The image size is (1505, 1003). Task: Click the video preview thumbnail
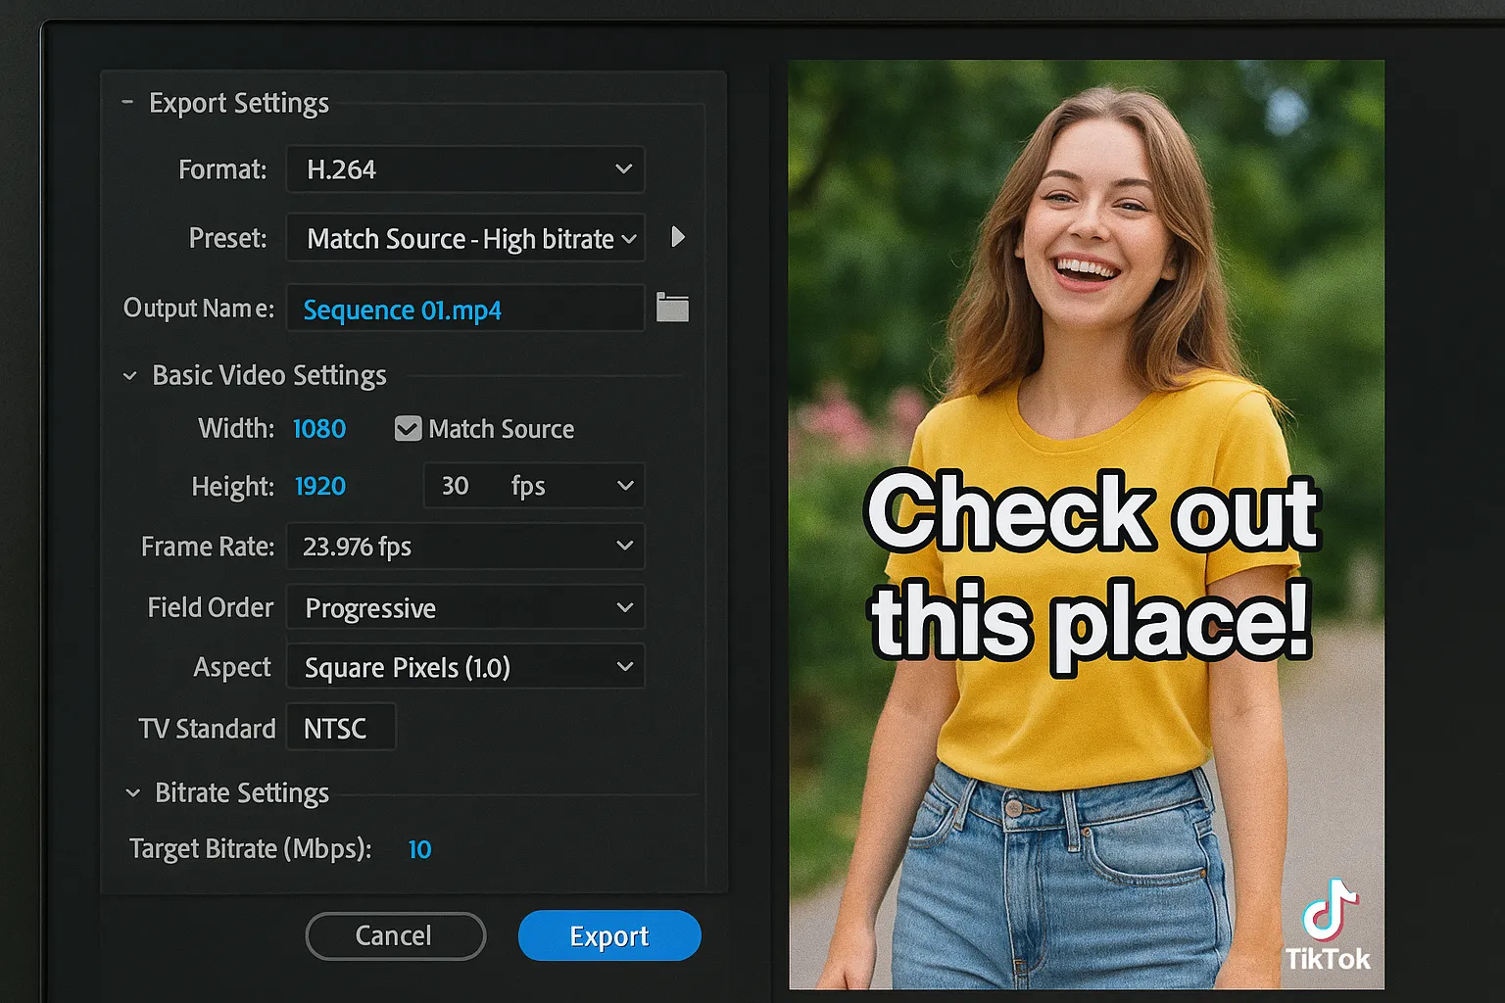(1087, 525)
